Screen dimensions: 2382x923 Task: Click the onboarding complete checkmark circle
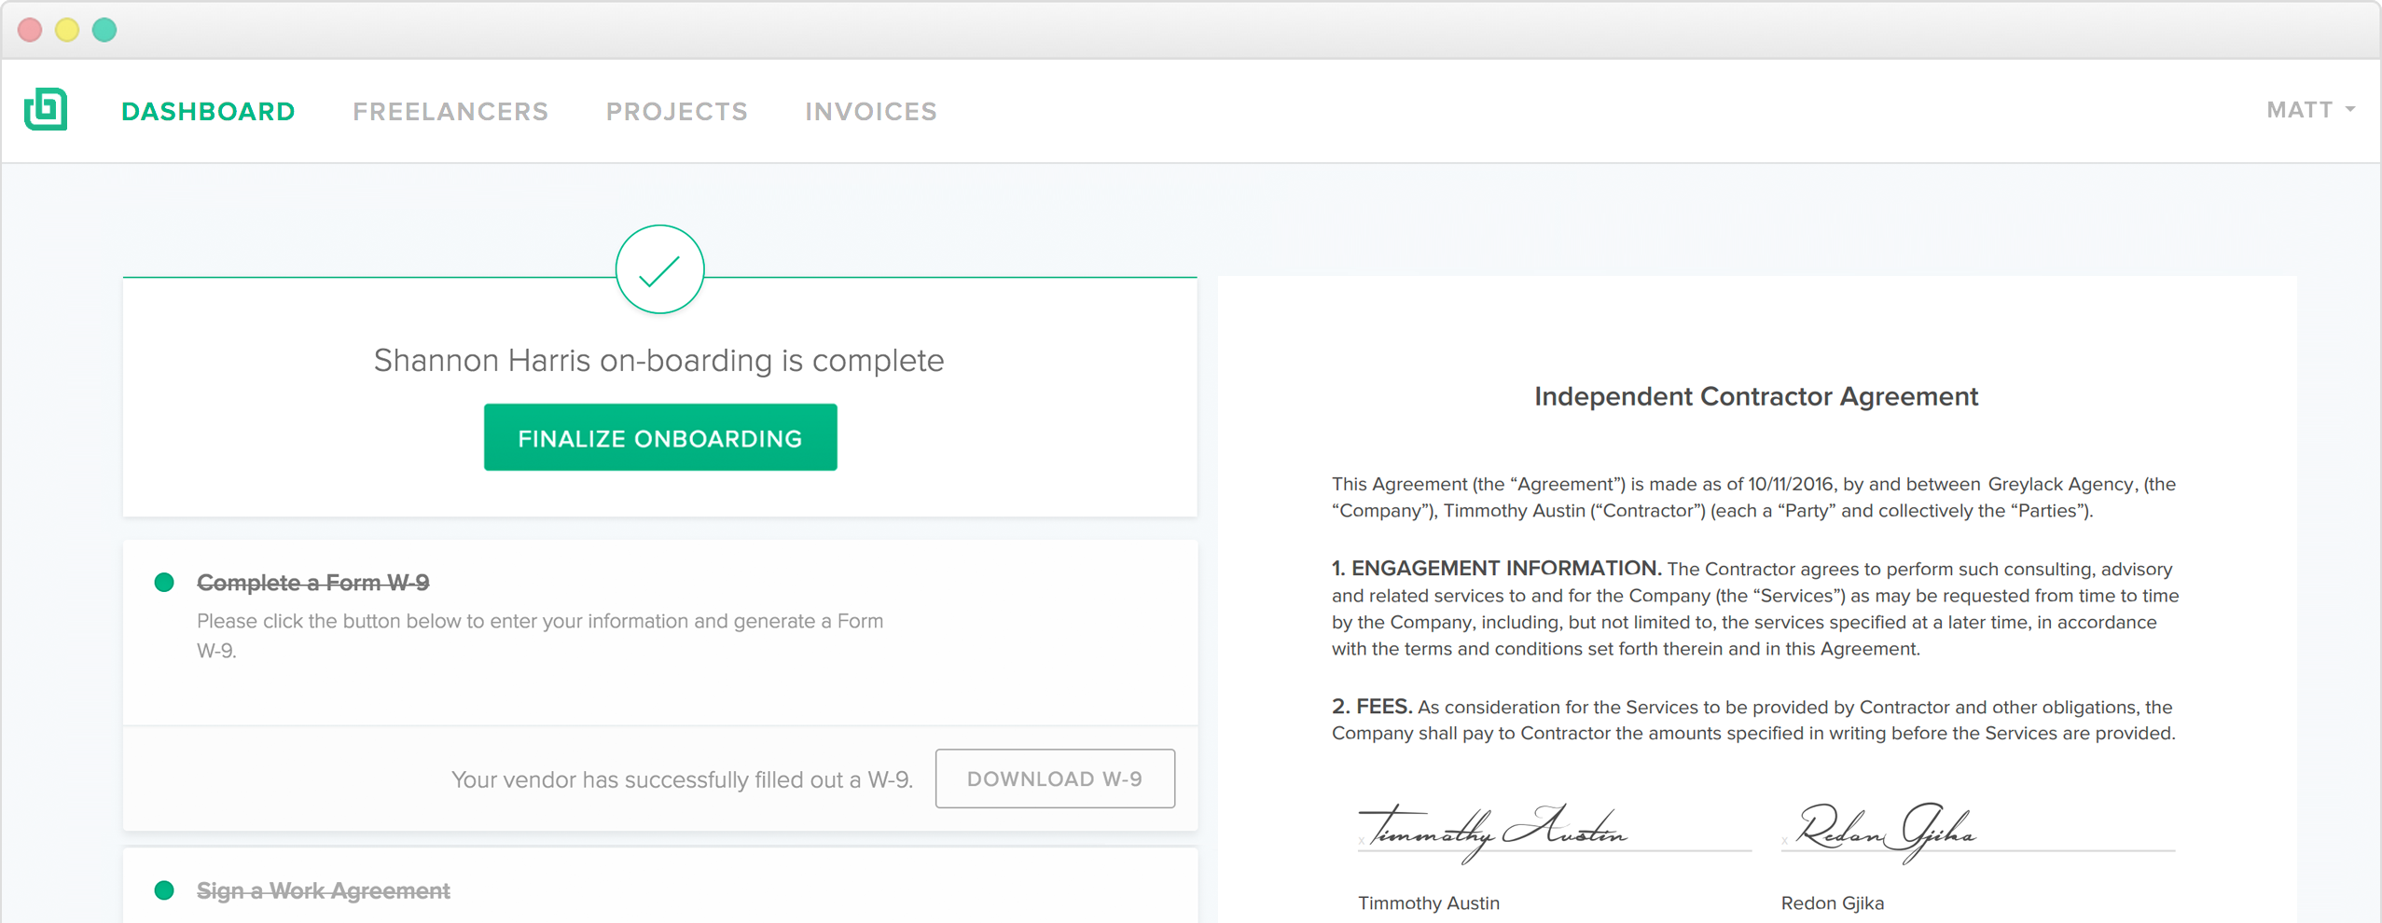pyautogui.click(x=659, y=270)
